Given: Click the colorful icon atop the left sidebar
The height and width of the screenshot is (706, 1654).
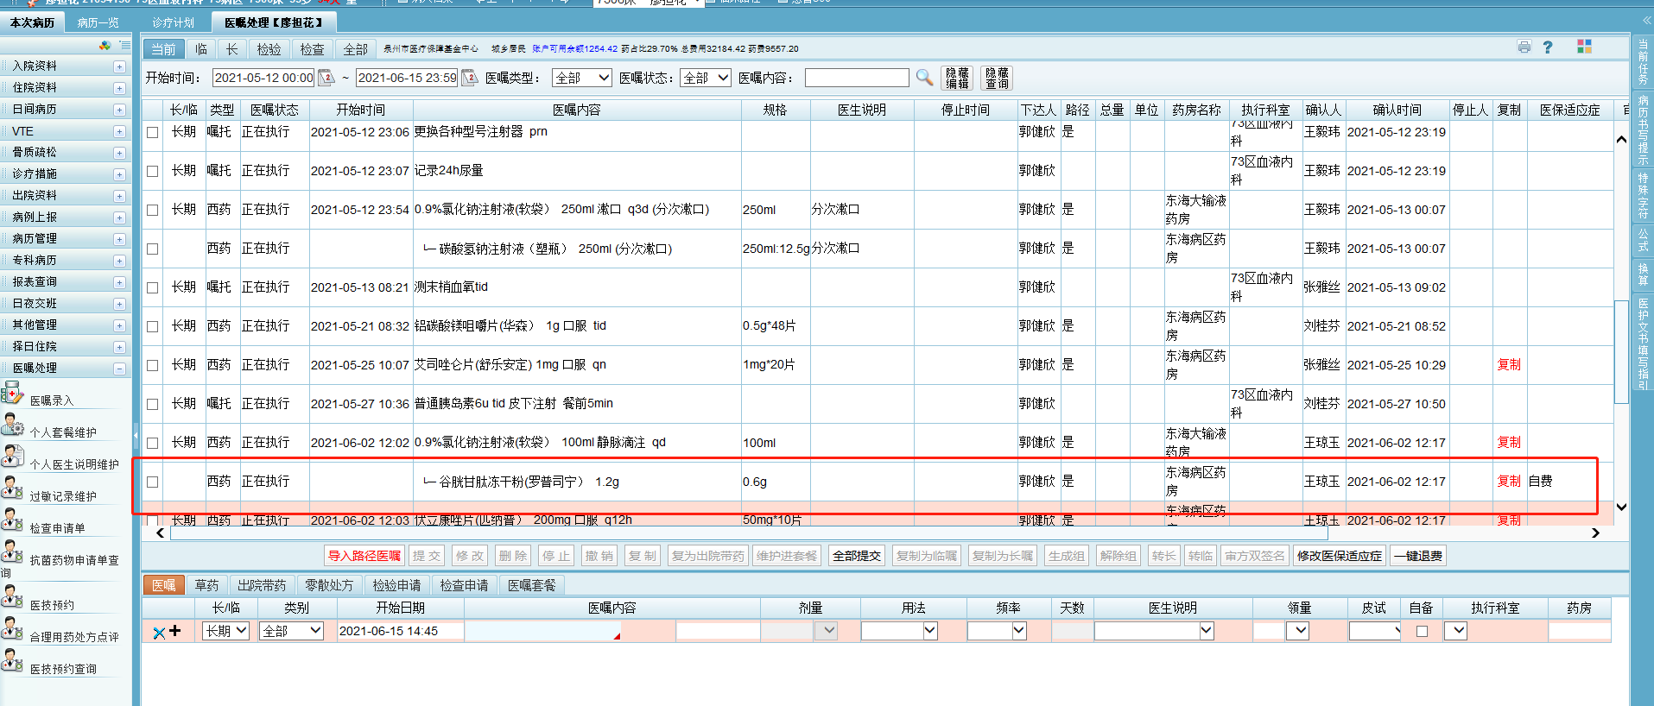Looking at the screenshot, I should tap(105, 46).
